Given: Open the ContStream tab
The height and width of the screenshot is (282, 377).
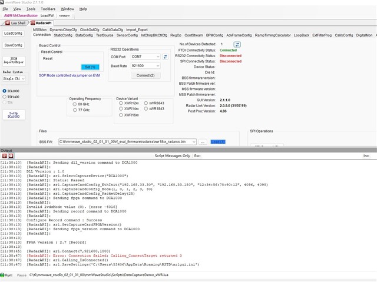Looking at the screenshot, I should 194,35.
